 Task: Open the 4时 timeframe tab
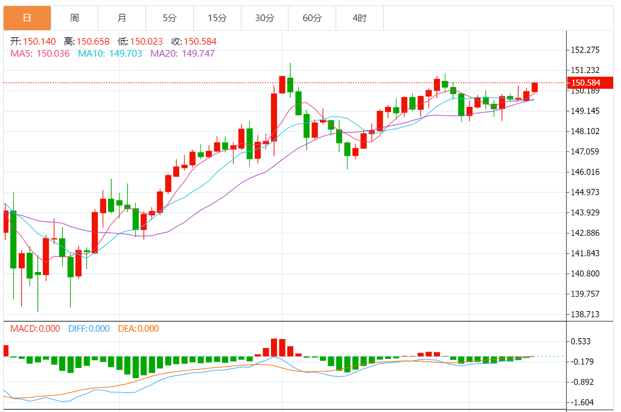[360, 18]
